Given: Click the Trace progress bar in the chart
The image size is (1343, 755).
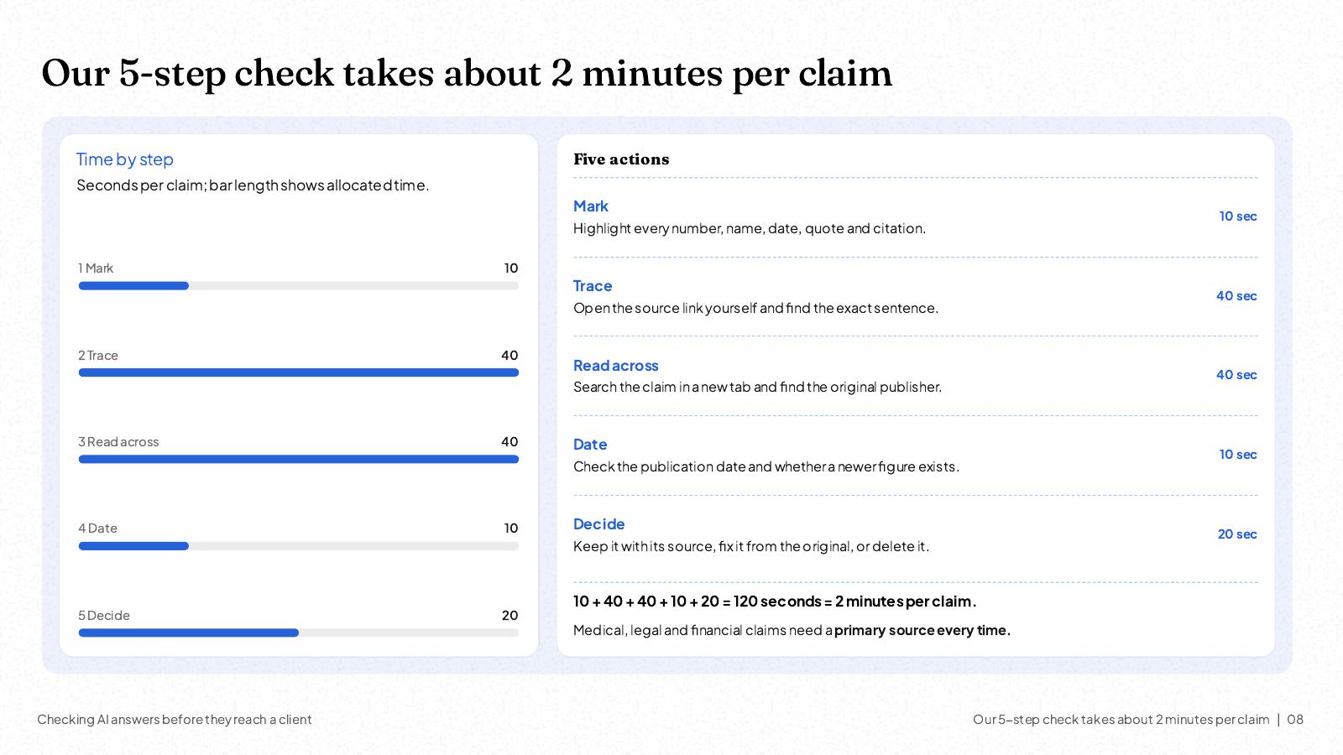Looking at the screenshot, I should click(299, 372).
